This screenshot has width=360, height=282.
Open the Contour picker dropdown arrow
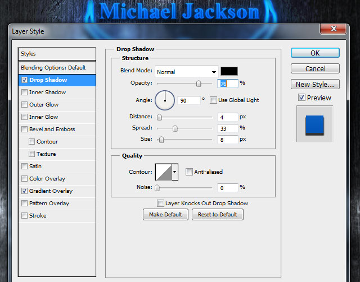pyautogui.click(x=175, y=172)
